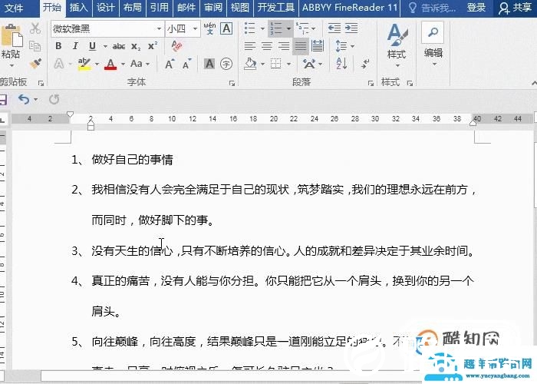Click the 告诉我 Tell me search box
The image size is (537, 384).
coord(432,8)
